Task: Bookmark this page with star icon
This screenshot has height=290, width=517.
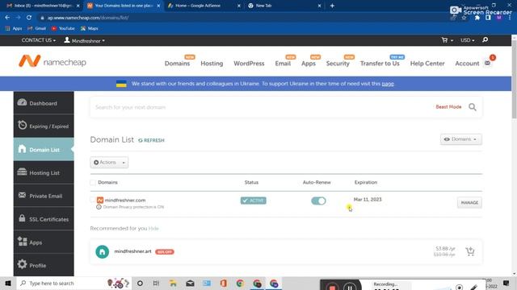Action: click(x=464, y=18)
